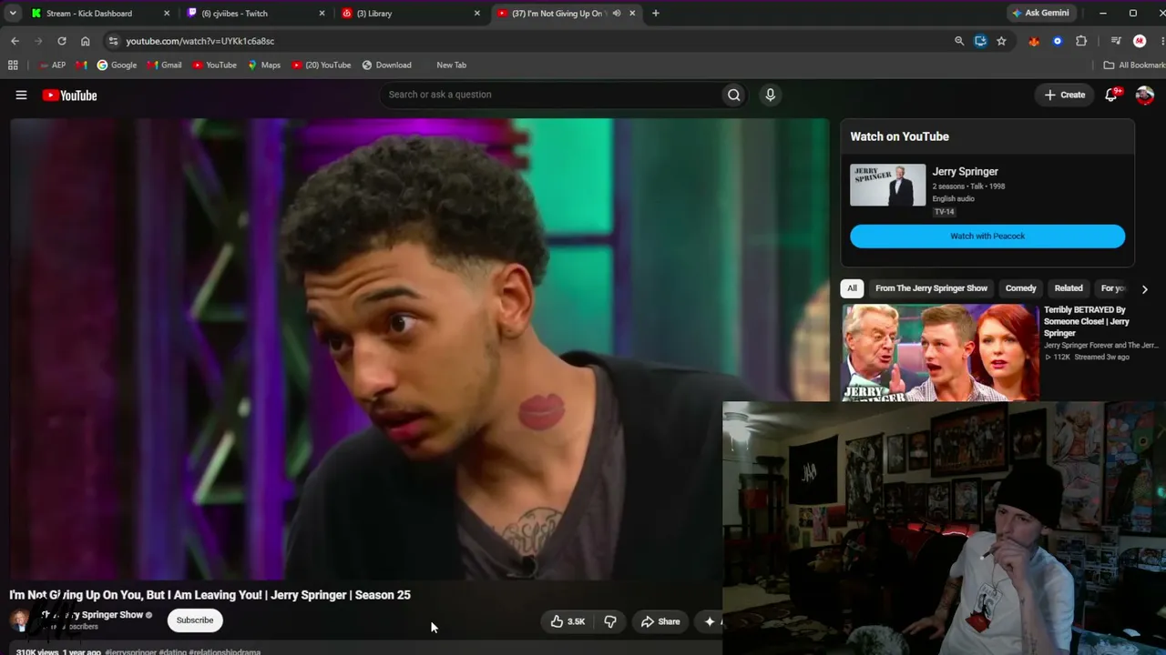Image resolution: width=1166 pixels, height=655 pixels.
Task: Open the apps grid in bookmarks bar
Action: click(13, 65)
